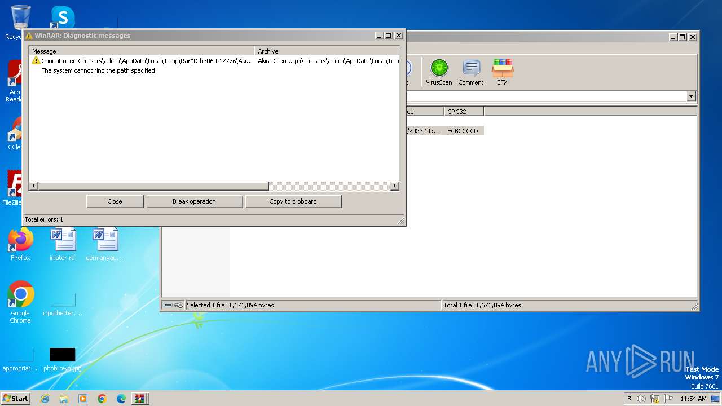Click the VirusScan toolbar icon in WinRAR

[439, 72]
